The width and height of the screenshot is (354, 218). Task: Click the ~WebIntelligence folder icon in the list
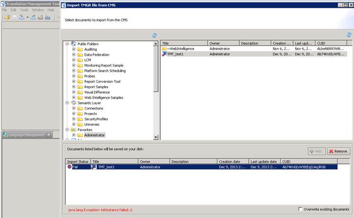click(x=164, y=49)
